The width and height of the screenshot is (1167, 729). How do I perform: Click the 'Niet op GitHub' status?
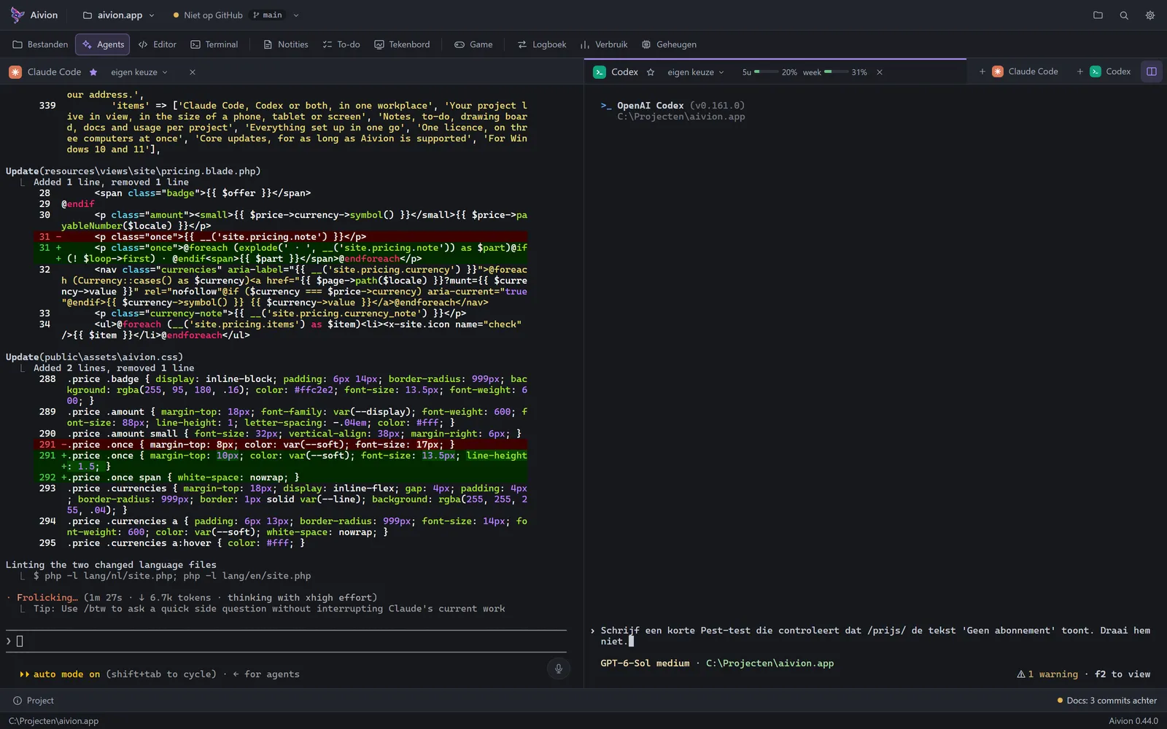tap(208, 15)
